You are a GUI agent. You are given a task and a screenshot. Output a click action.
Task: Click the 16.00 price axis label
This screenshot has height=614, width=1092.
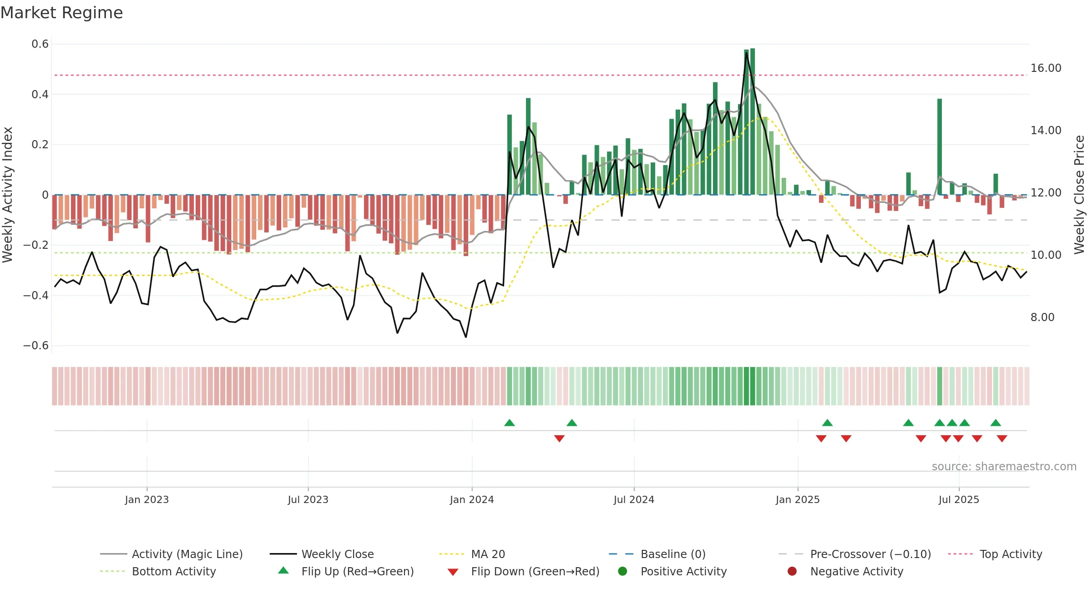click(x=1046, y=68)
